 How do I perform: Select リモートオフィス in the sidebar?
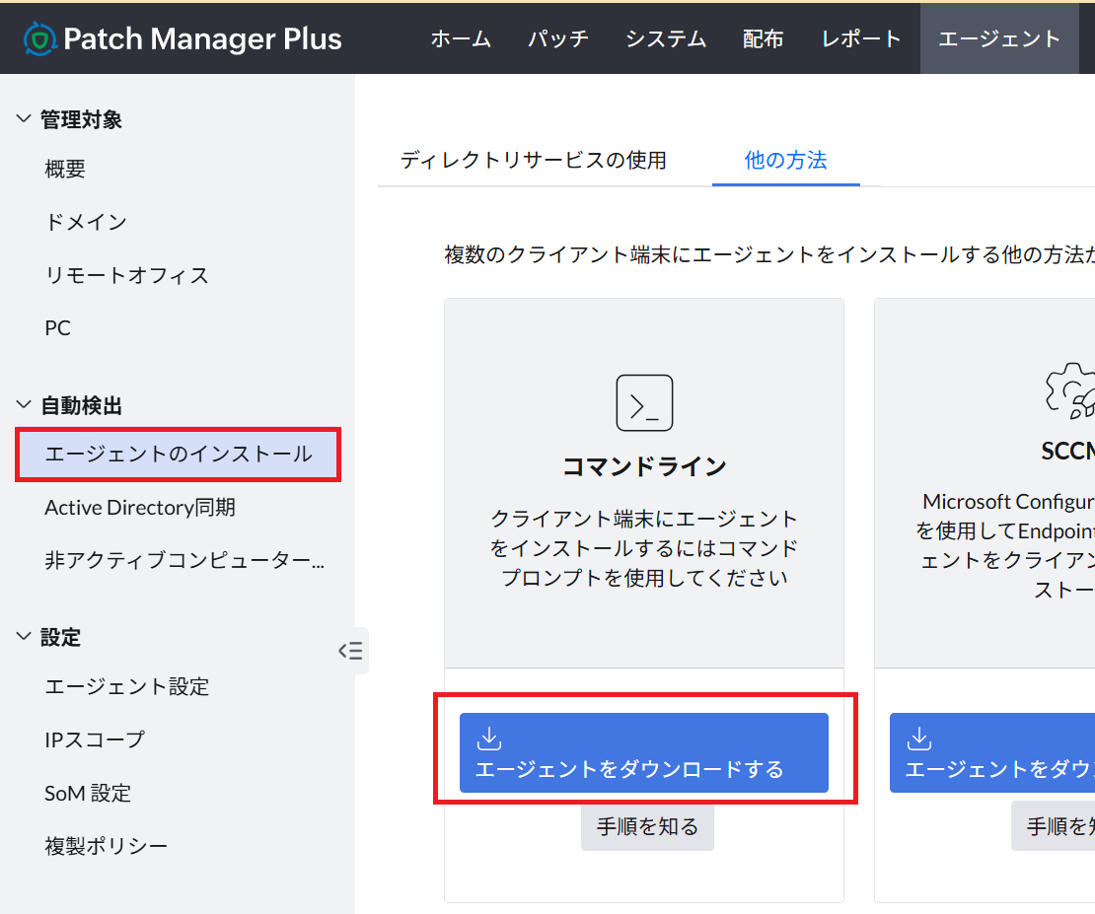coord(127,275)
